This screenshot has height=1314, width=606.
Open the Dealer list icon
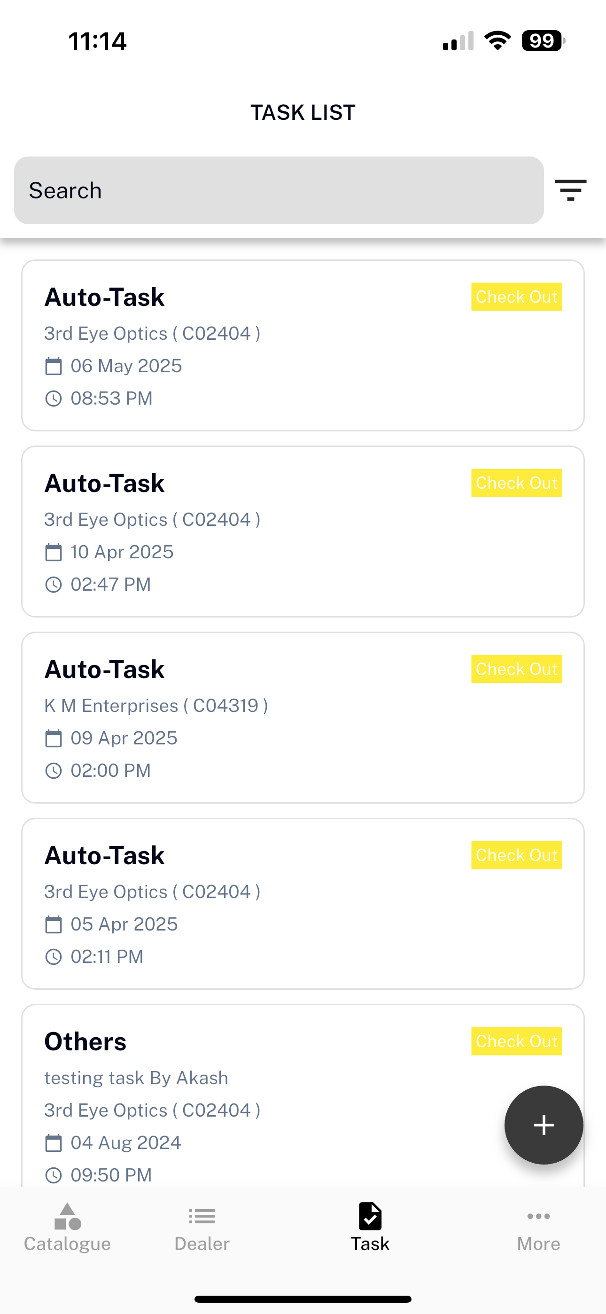coord(202,1217)
